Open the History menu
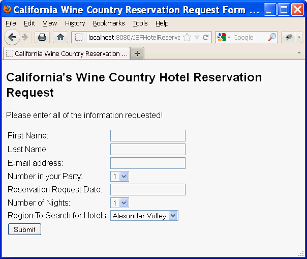Viewport: 307px width, 259px height. pyautogui.click(x=75, y=23)
